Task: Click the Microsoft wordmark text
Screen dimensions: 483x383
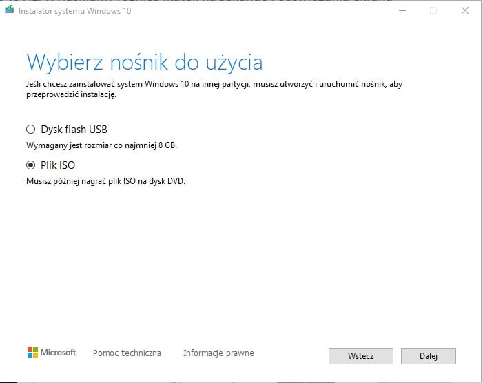Action: pos(58,353)
